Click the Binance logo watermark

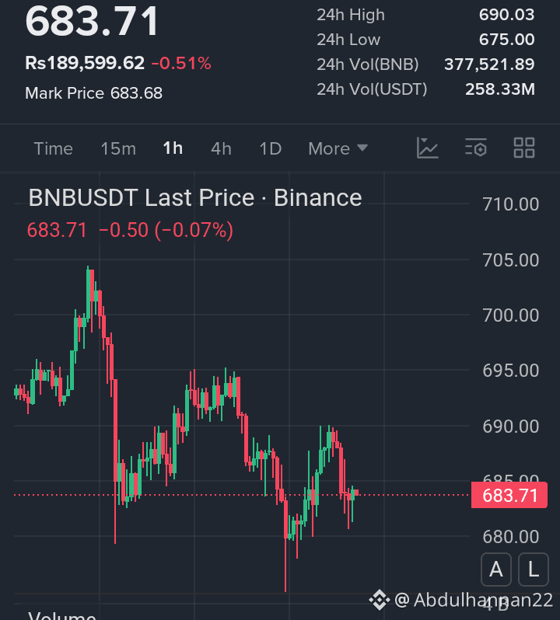(x=380, y=600)
